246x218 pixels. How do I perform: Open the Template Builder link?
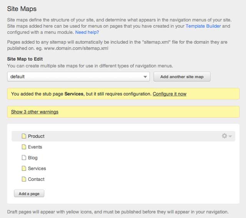204,26
